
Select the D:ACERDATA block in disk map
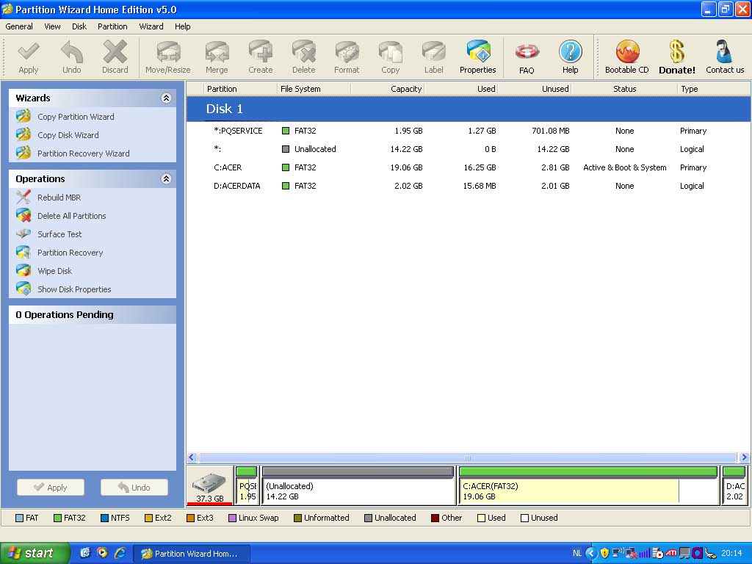(734, 485)
